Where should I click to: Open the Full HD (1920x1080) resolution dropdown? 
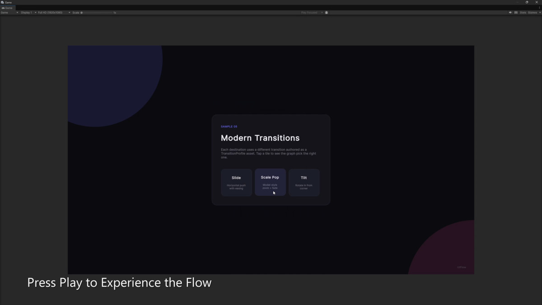coord(54,13)
